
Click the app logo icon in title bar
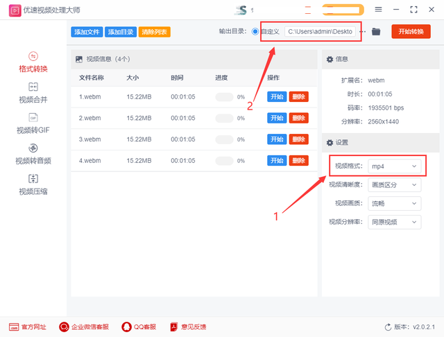15,10
